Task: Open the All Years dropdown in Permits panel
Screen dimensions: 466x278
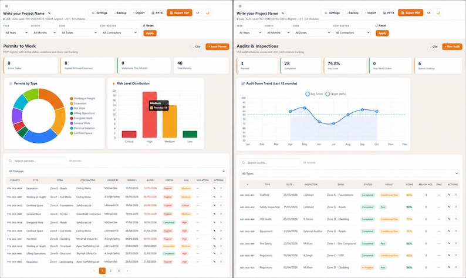Action: click(16, 32)
